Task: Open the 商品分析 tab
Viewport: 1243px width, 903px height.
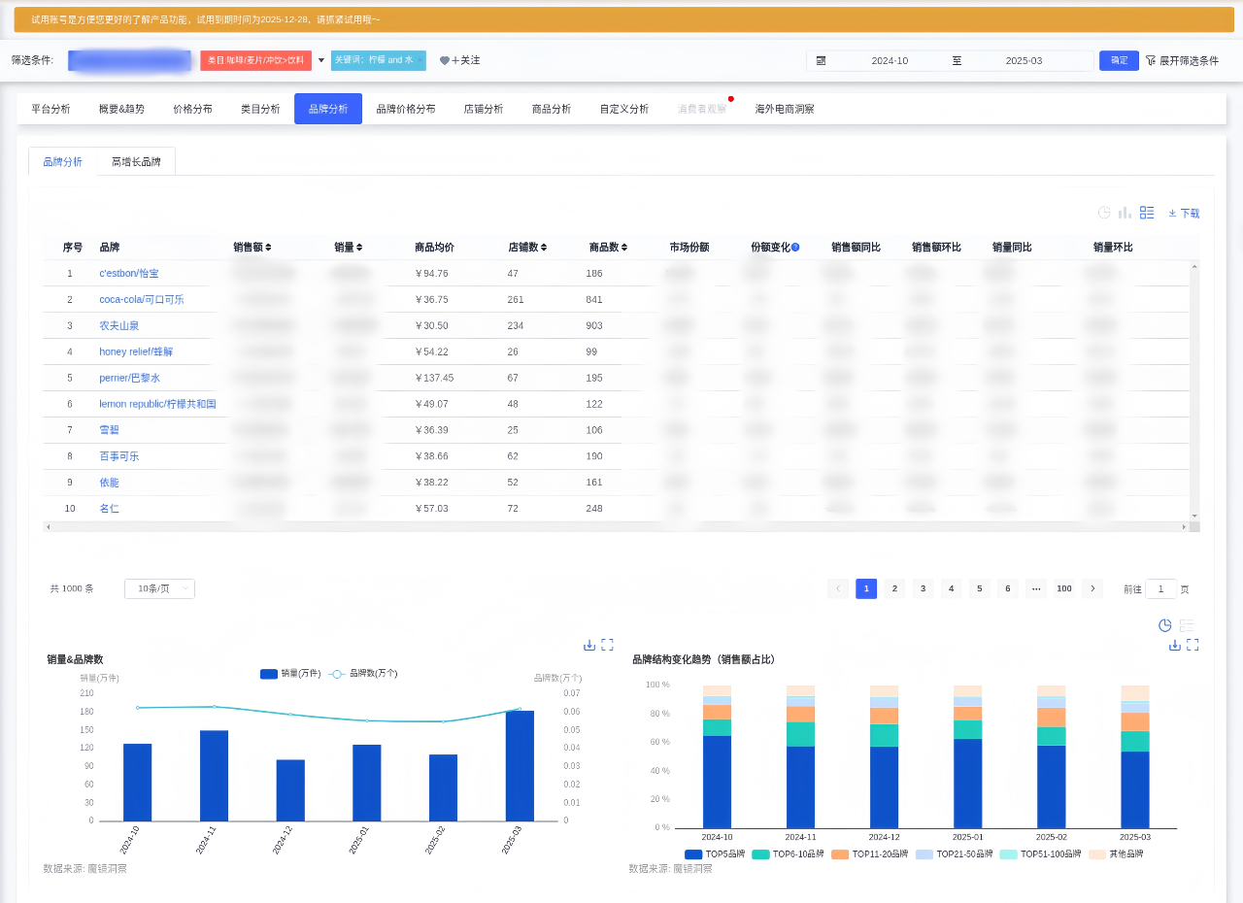Action: 552,109
